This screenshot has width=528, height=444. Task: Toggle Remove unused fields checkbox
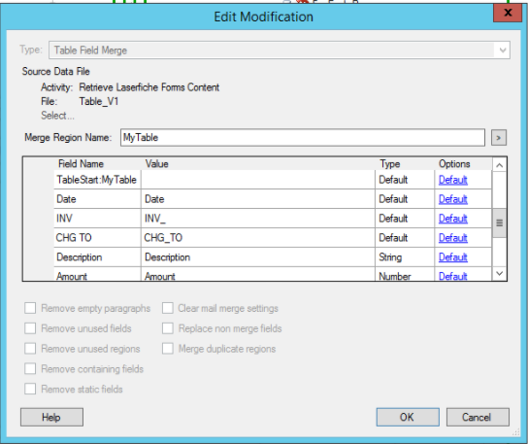coord(30,328)
